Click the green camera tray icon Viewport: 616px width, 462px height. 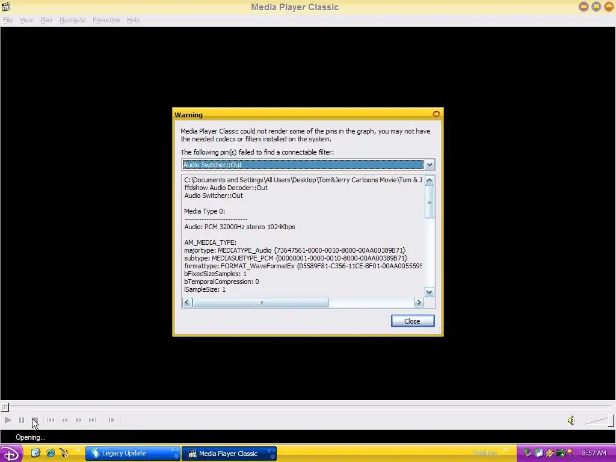click(x=560, y=453)
